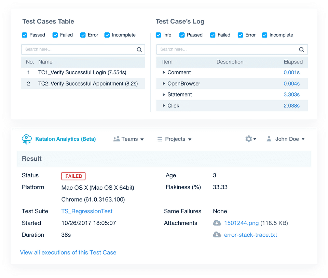The width and height of the screenshot is (328, 278).
Task: Select TC1_Verify Successful Login row
Action: pyautogui.click(x=83, y=72)
